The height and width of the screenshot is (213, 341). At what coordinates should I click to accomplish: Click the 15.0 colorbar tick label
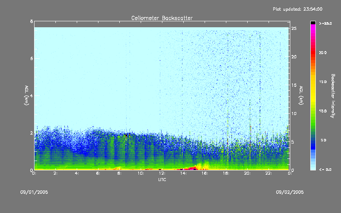point(323,82)
